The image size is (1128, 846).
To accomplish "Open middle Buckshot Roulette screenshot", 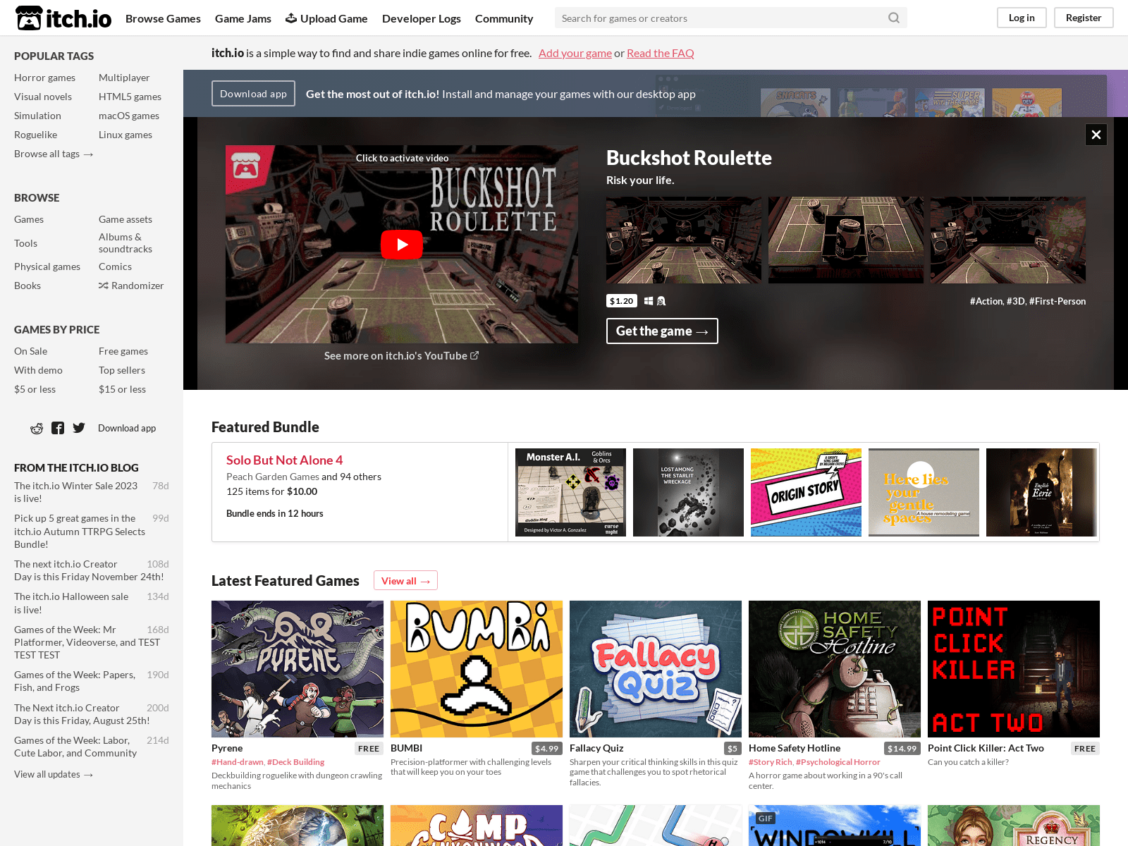I will [x=846, y=240].
